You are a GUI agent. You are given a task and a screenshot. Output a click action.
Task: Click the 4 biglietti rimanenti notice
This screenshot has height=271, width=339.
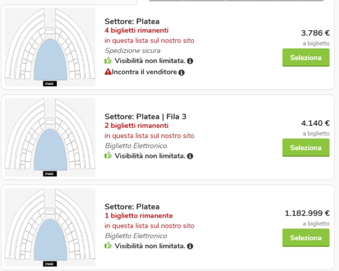(x=137, y=30)
